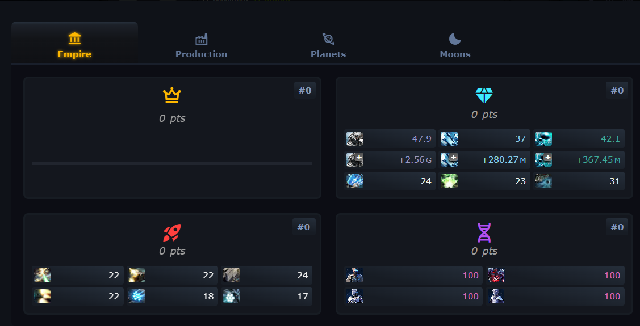Click the progress bar under the crown
Viewport: 640px width, 326px height.
tap(171, 163)
